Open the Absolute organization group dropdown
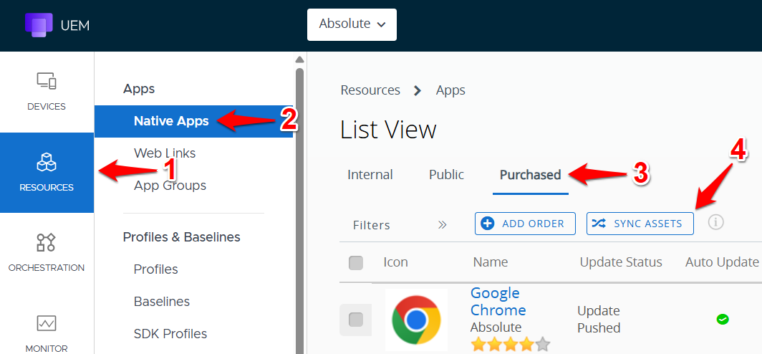762x354 pixels. point(352,24)
